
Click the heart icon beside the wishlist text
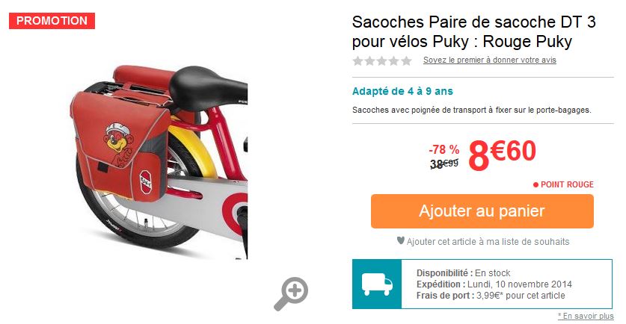(x=400, y=240)
